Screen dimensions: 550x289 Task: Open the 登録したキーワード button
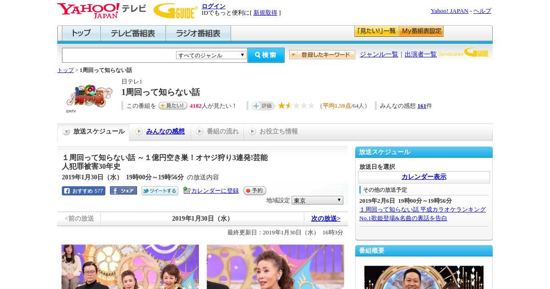click(x=322, y=55)
